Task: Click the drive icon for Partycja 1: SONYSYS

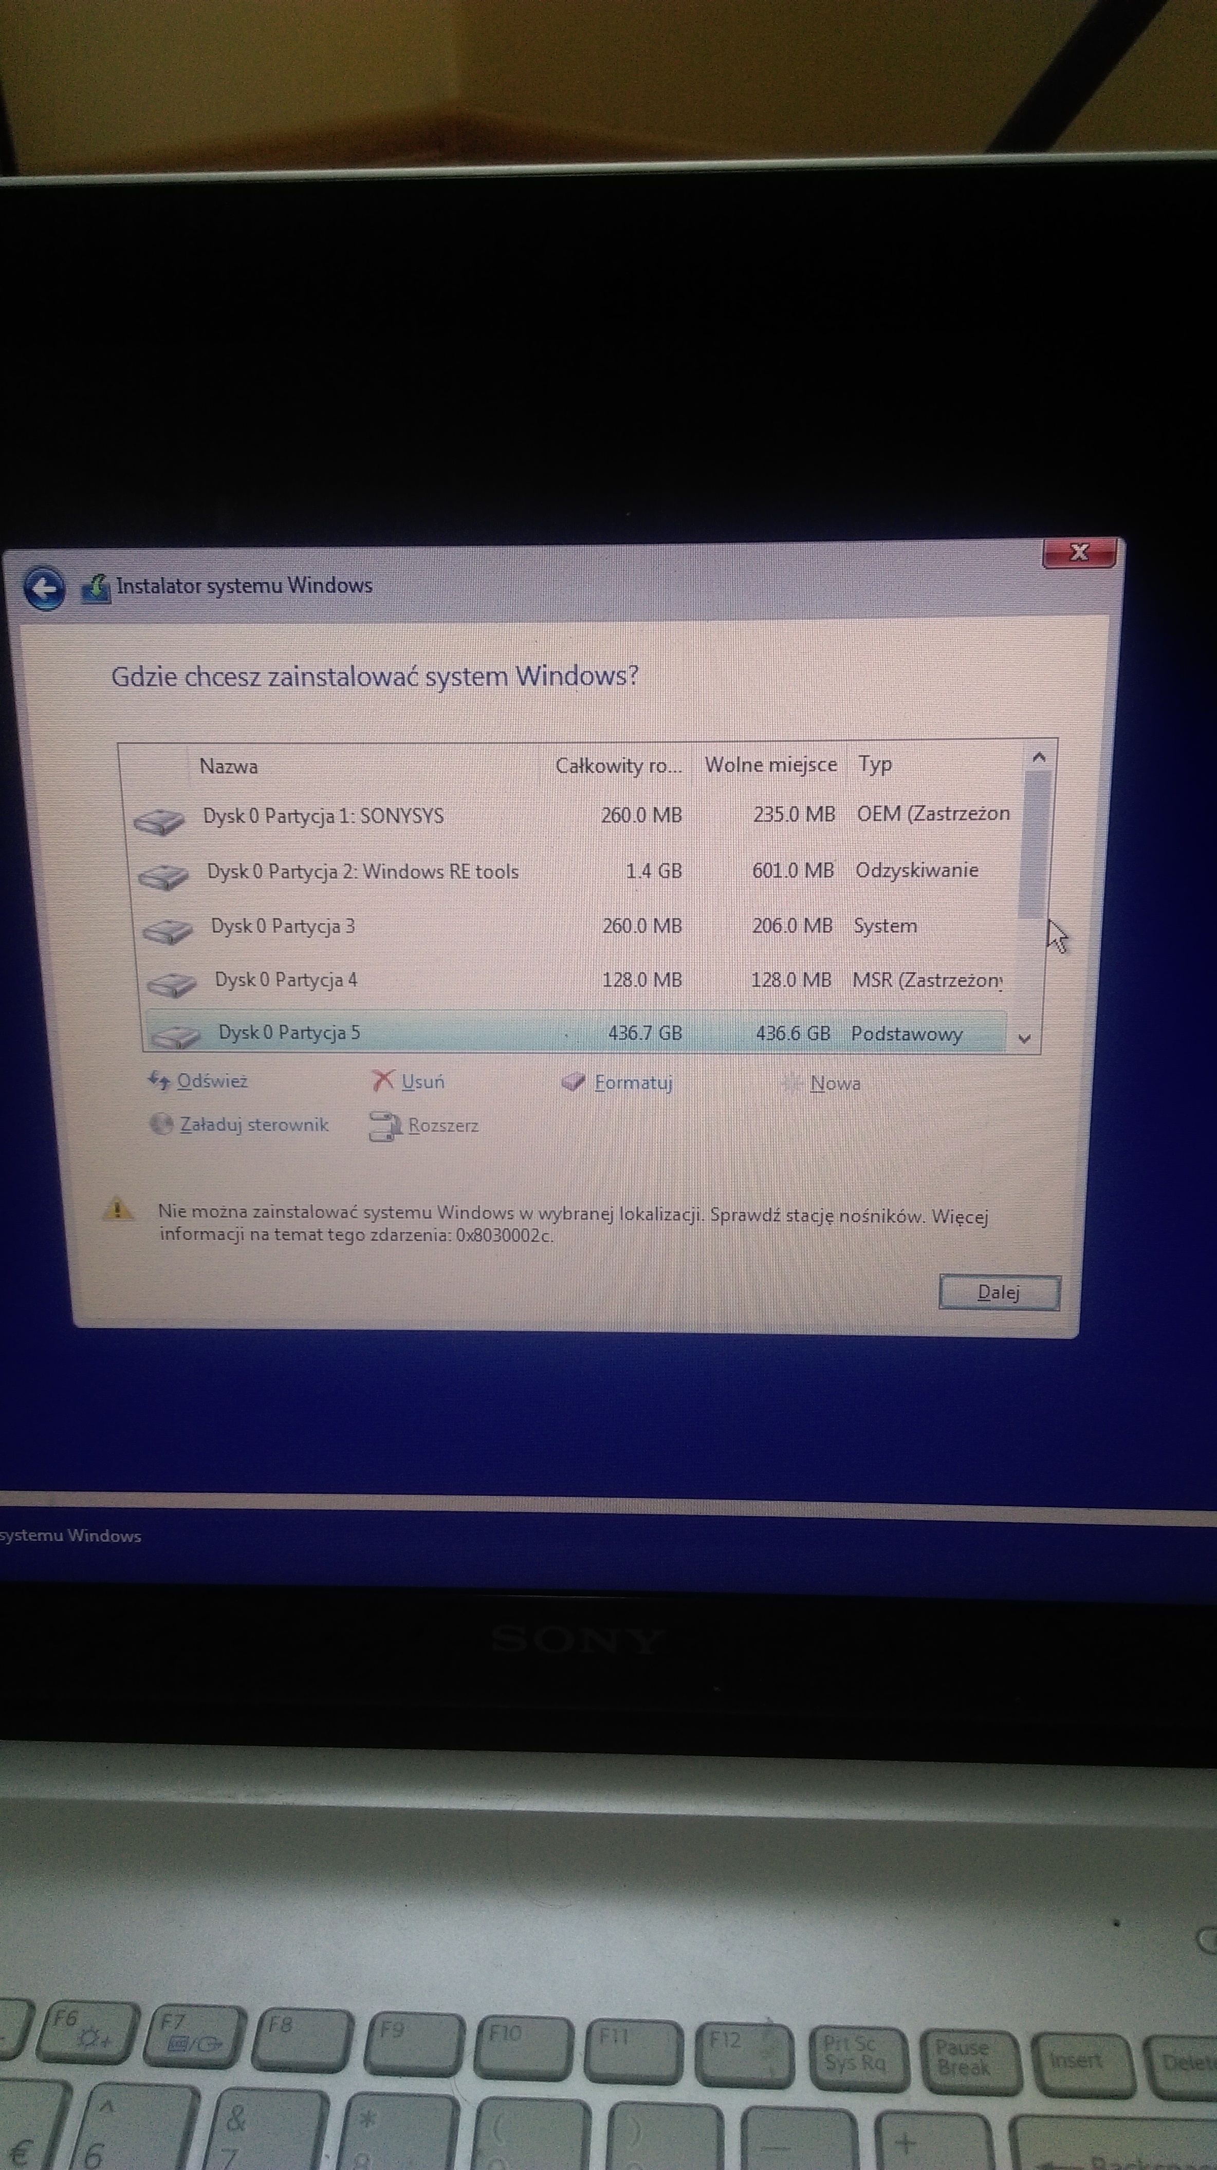Action: click(159, 820)
